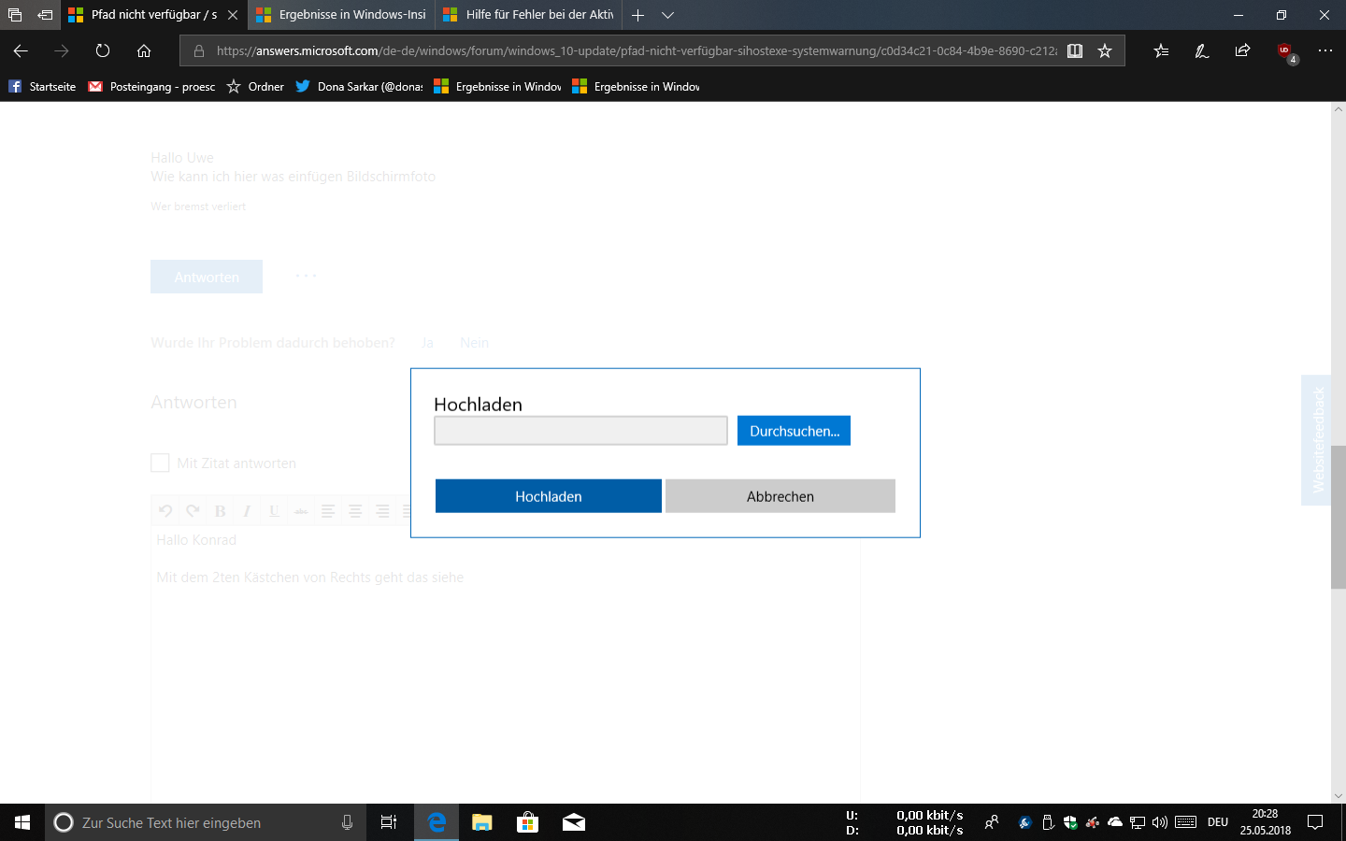Toggle bold in the reply editor
Viewport: 1346px width, 841px height.
coord(220,510)
